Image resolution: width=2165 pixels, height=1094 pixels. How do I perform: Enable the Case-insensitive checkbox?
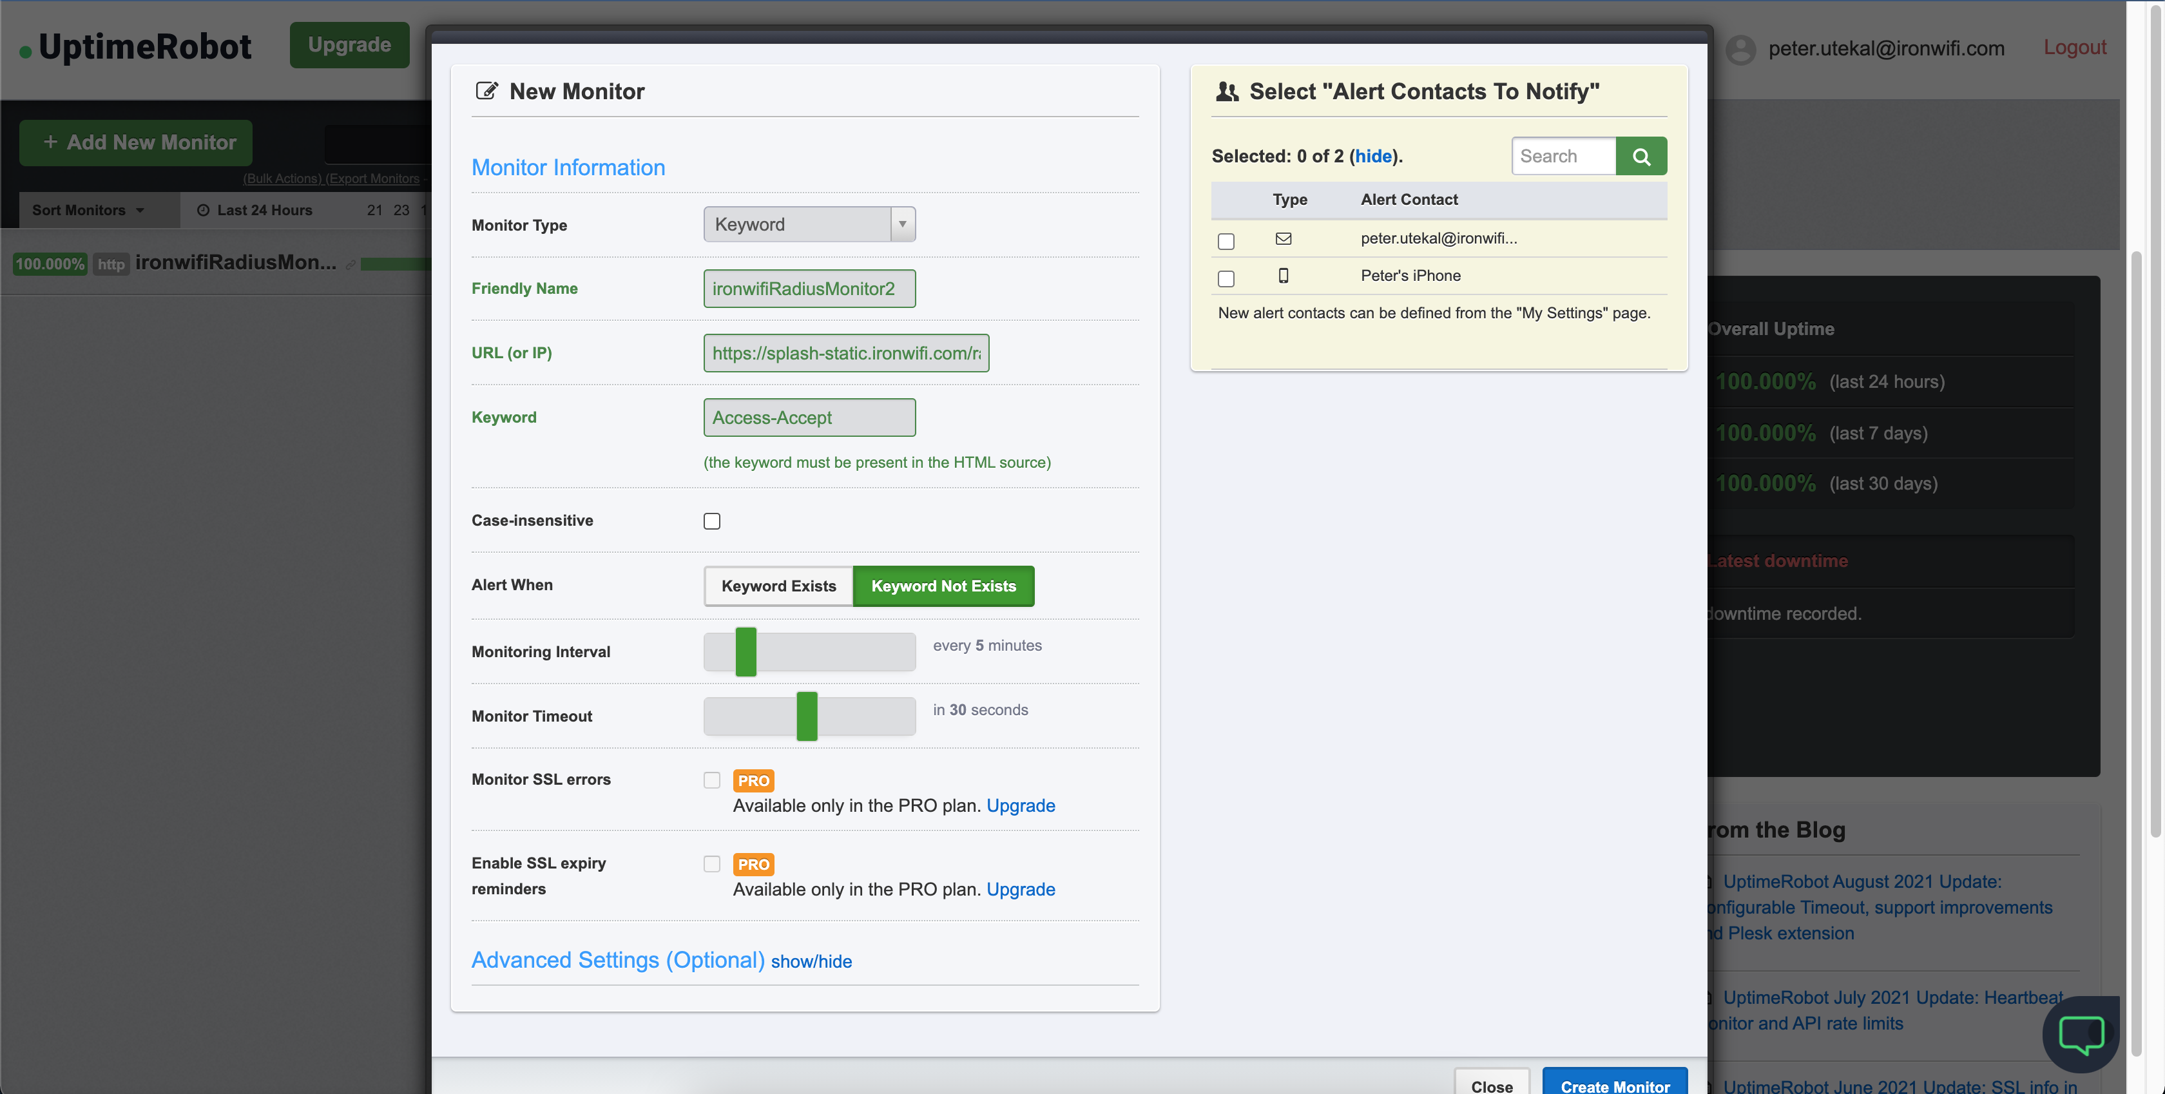tap(712, 520)
